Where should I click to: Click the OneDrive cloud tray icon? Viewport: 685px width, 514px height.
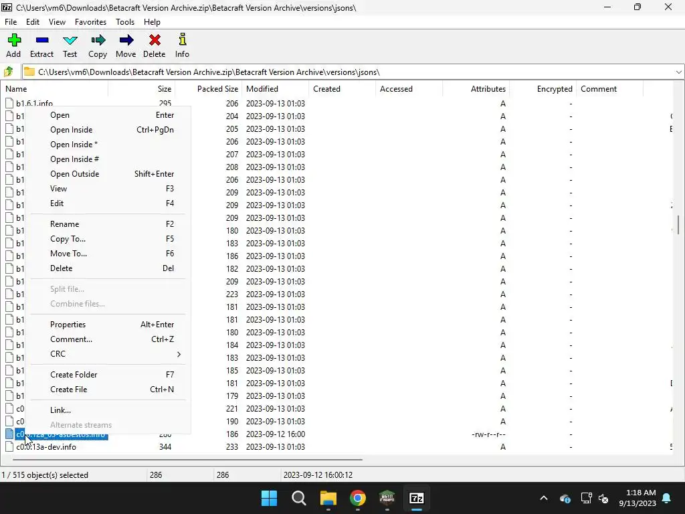565,498
